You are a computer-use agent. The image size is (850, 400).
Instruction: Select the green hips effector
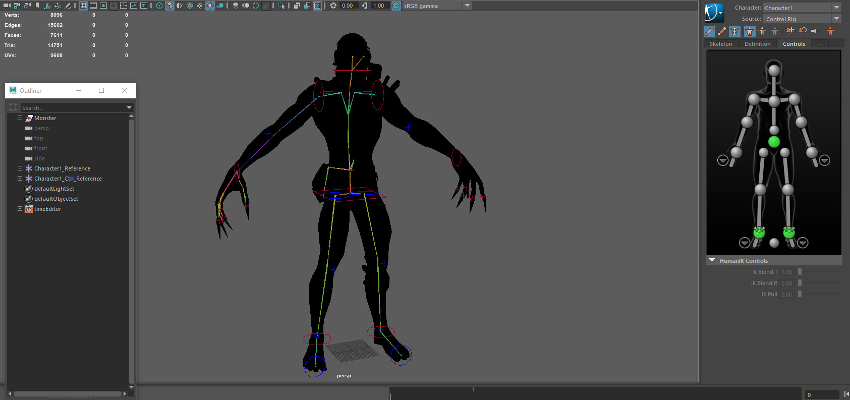[774, 142]
